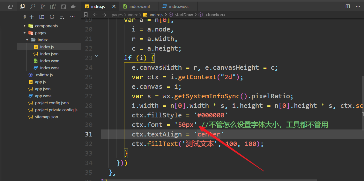The width and height of the screenshot is (364, 181).
Task: Open the Explorer files view
Action: (22, 6)
